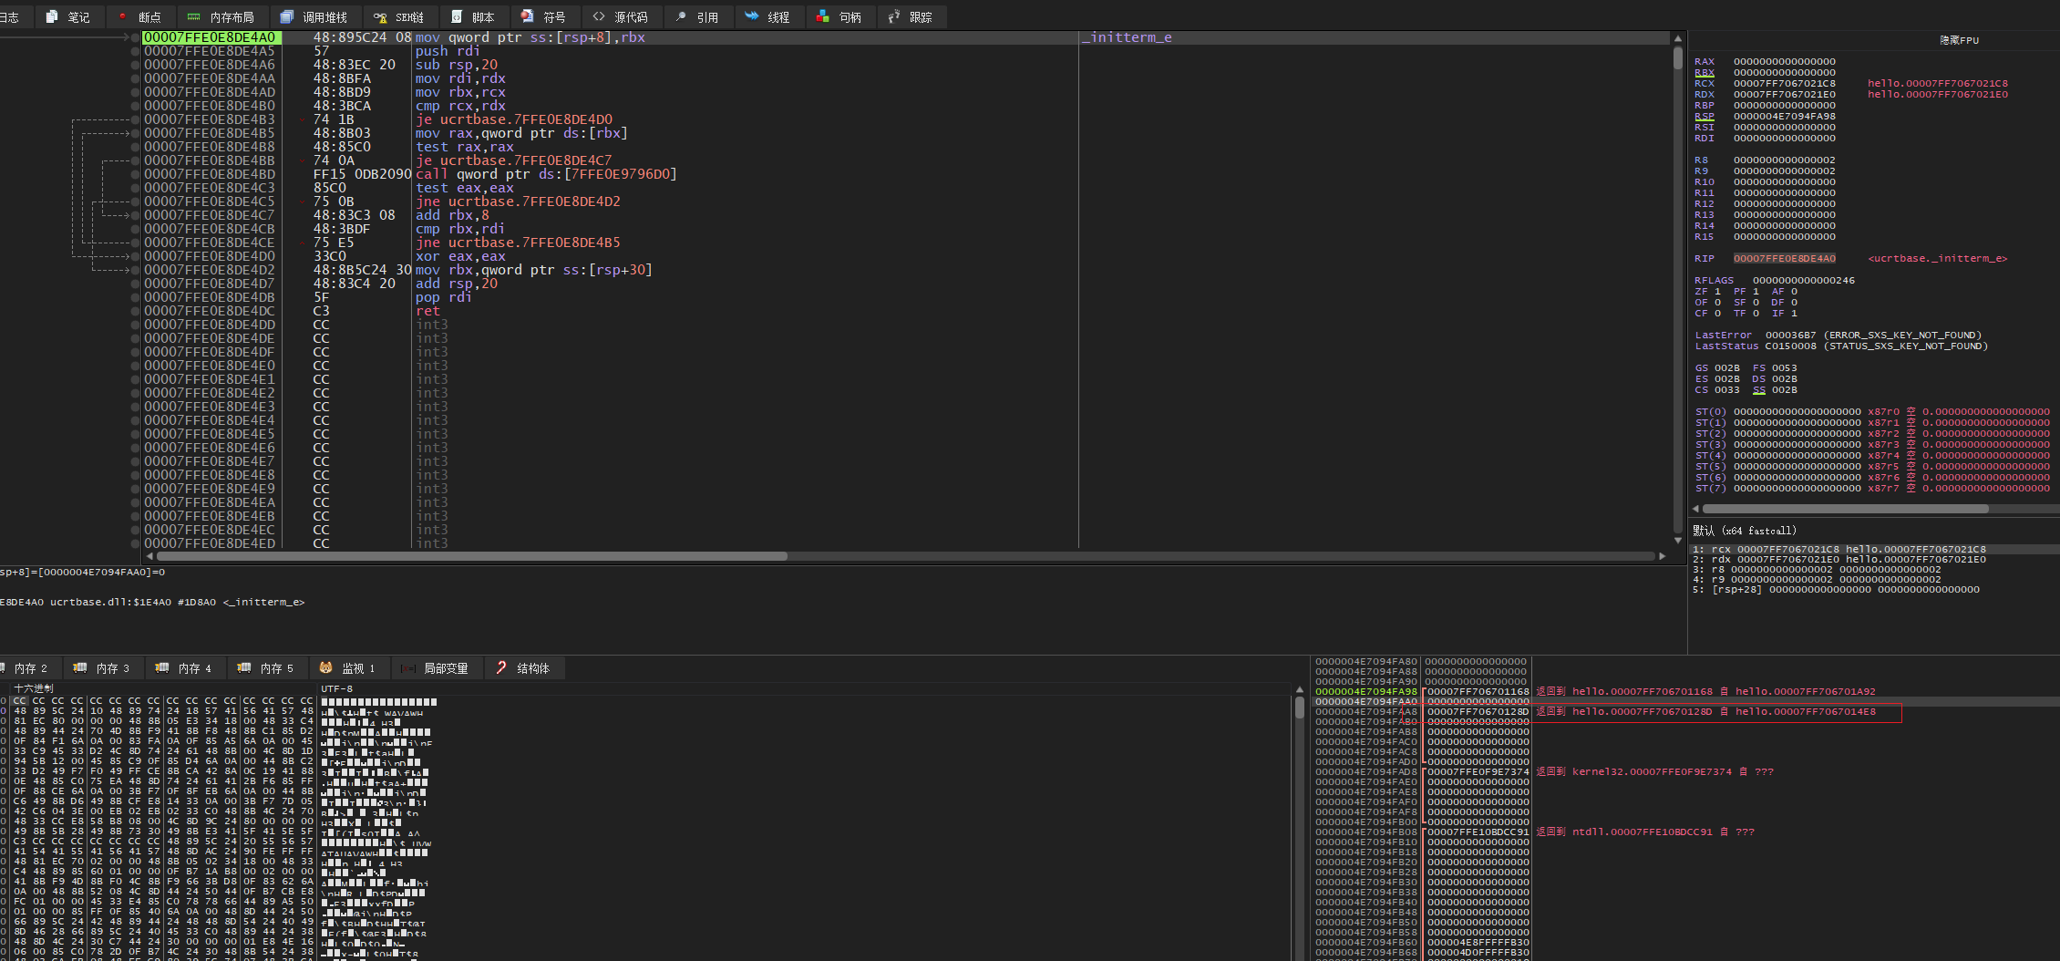Switch to the SEH链 tab
This screenshot has width=2060, height=961.
pos(400,16)
